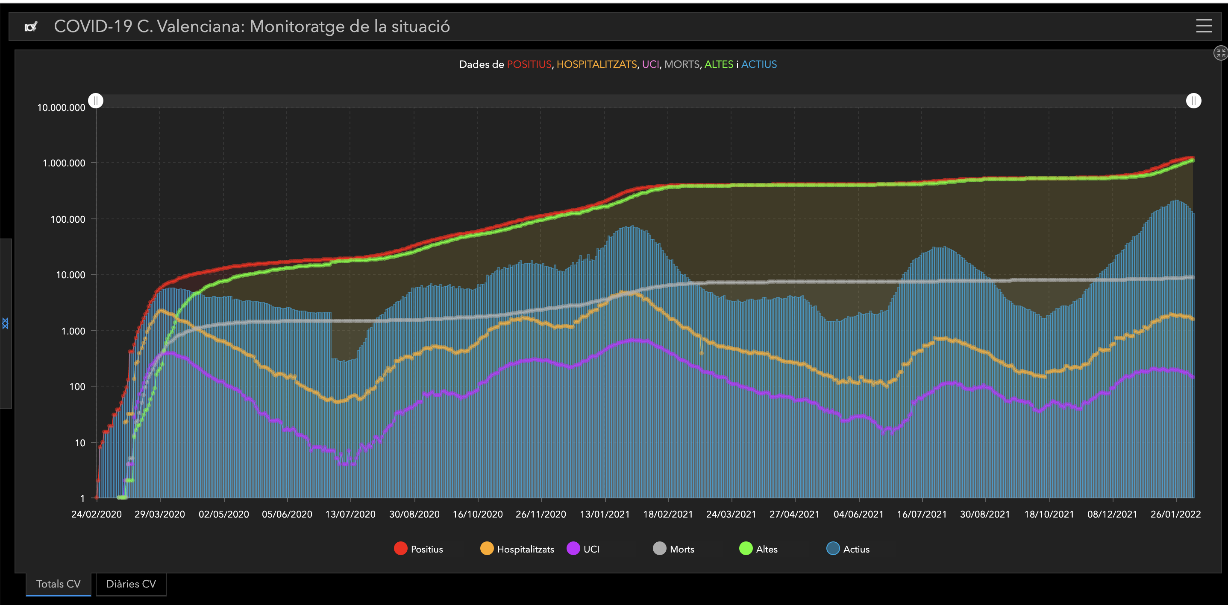Switch to the Diàries CV tab
The height and width of the screenshot is (605, 1228).
click(x=131, y=584)
